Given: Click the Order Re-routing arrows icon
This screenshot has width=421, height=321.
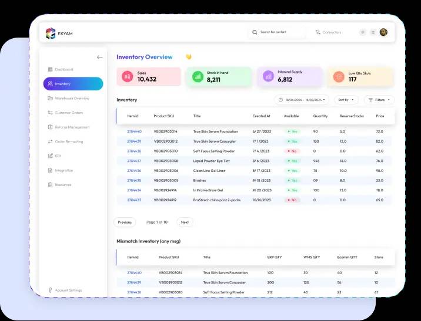Looking at the screenshot, I should coord(50,141).
